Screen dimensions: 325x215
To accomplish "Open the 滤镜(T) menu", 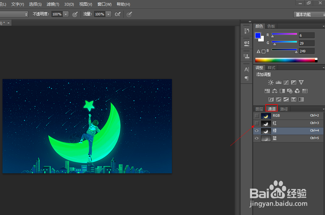I will [53, 4].
